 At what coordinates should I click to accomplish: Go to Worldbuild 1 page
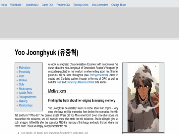pos(16,5)
